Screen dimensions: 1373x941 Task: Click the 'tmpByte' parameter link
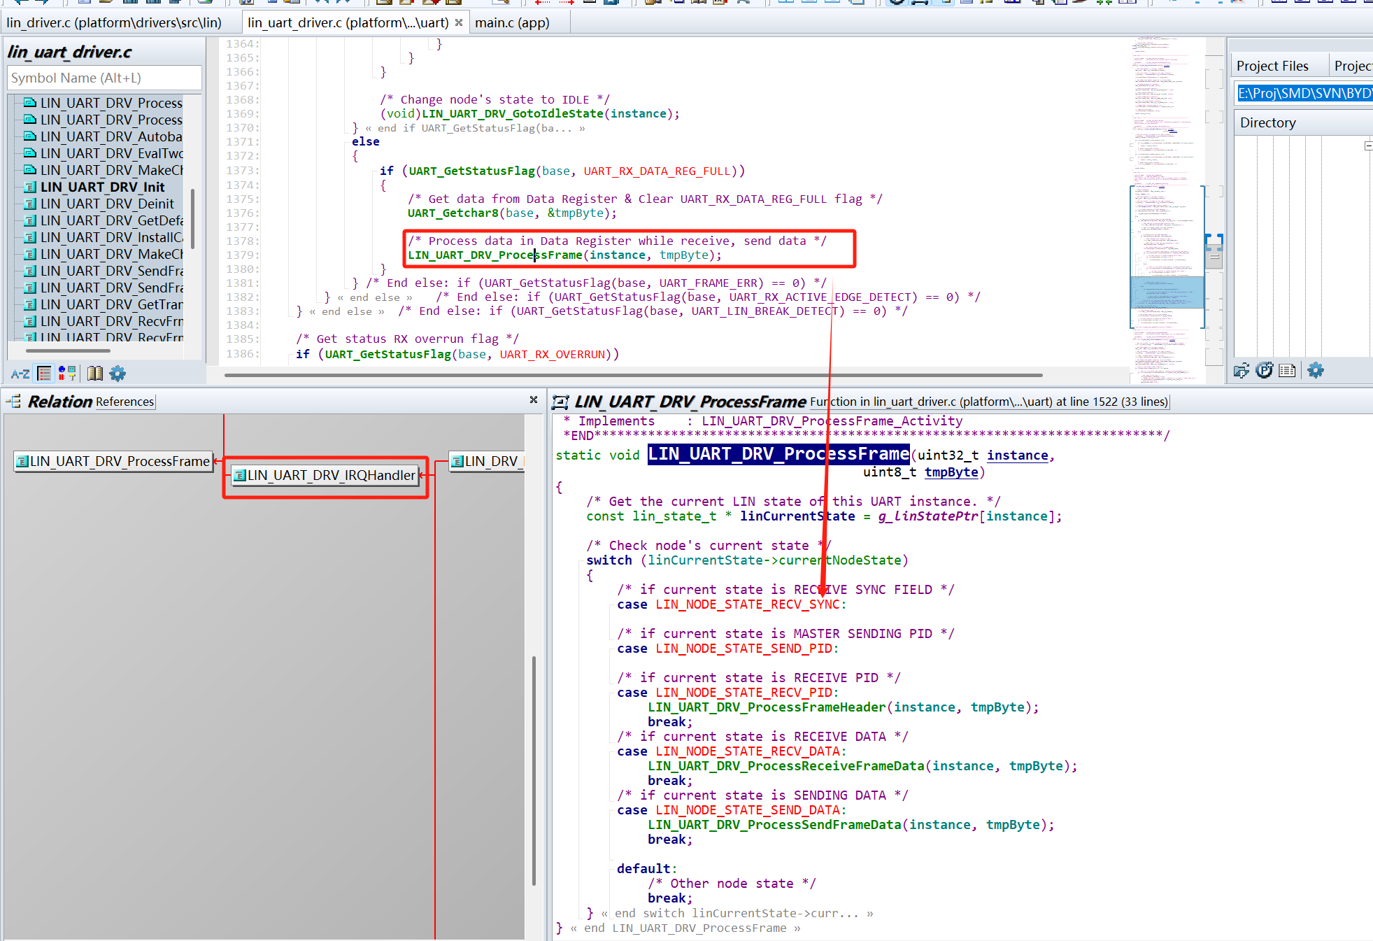(x=951, y=472)
